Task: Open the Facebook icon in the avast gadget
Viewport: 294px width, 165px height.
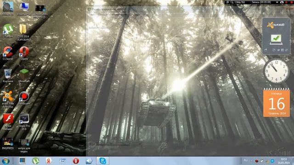Action: pyautogui.click(x=283, y=50)
